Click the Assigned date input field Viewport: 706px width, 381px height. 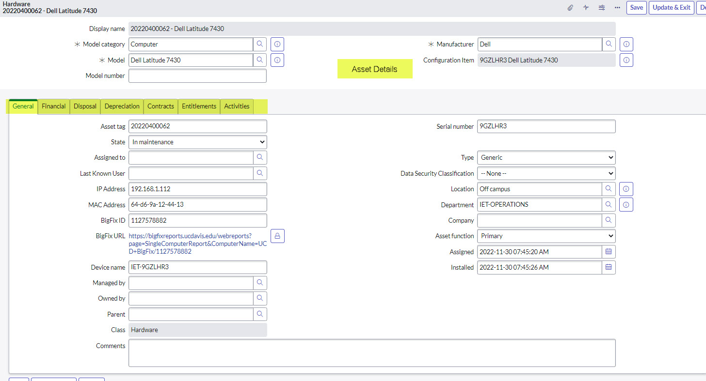tap(540, 252)
